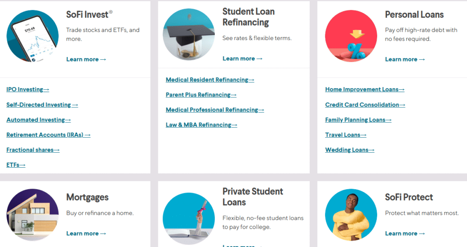Click the graduation cap image

click(x=189, y=35)
